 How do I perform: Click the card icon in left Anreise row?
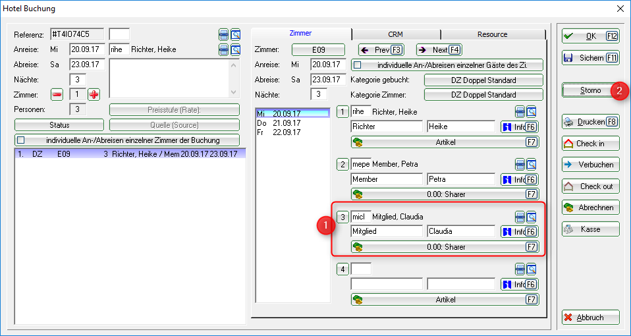[224, 50]
